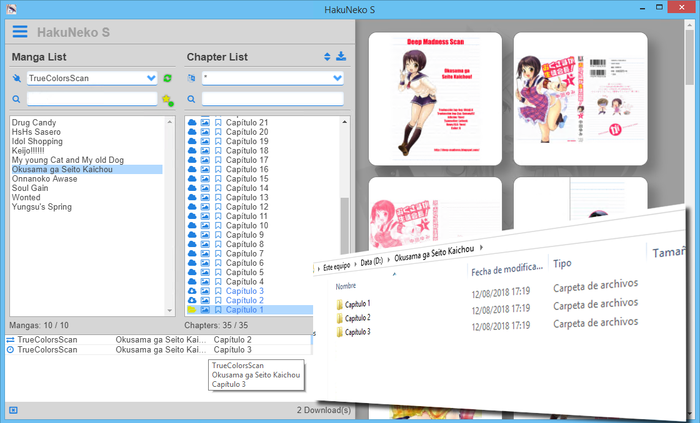This screenshot has height=423, width=700.
Task: Select My young Cat and My old Dog
Action: 68,160
